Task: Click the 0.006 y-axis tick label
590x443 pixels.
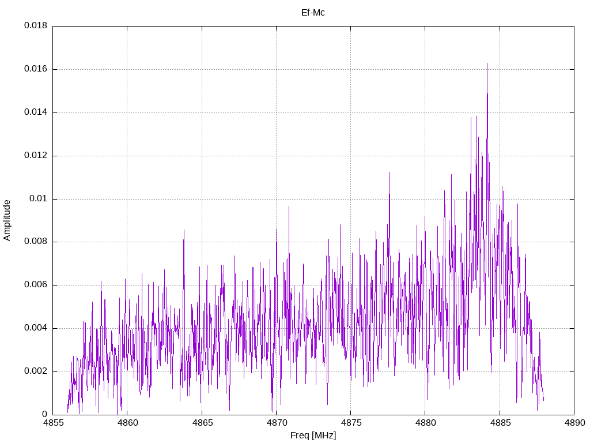Action: pos(35,285)
